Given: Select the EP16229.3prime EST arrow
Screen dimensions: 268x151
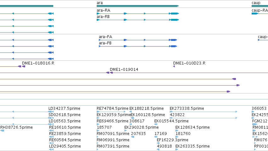Looking at the screenshot, I should click(158, 143).
